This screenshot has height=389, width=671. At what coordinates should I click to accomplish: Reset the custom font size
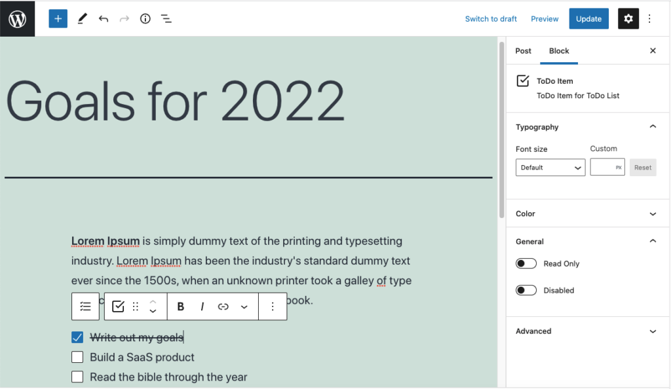(643, 168)
